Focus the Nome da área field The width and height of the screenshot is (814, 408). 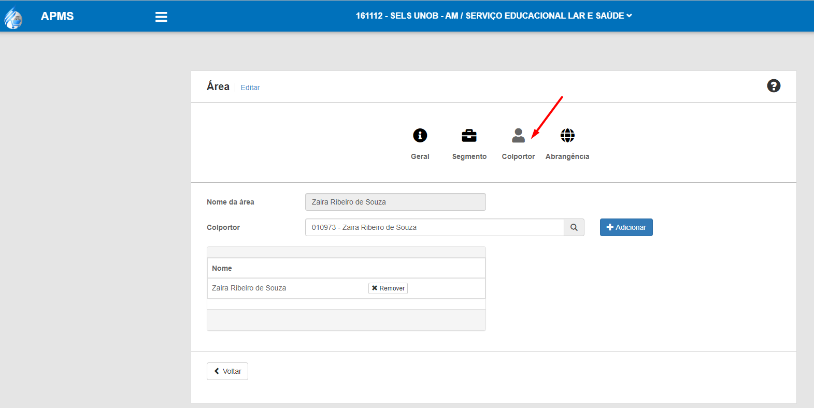(395, 202)
